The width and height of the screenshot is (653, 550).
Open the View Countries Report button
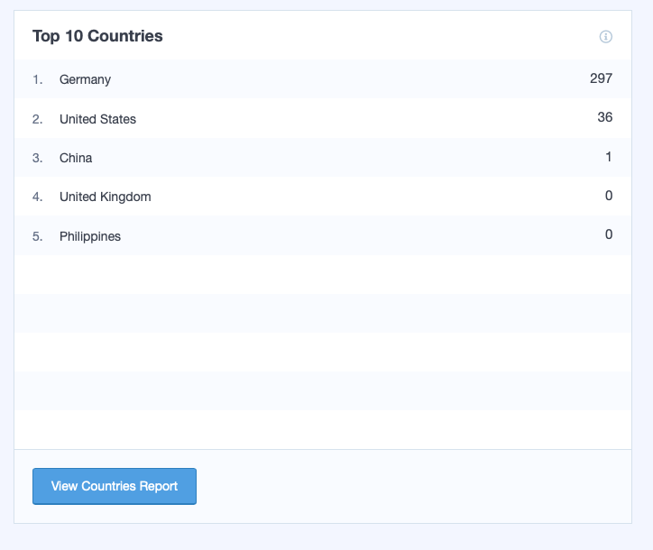click(x=115, y=486)
